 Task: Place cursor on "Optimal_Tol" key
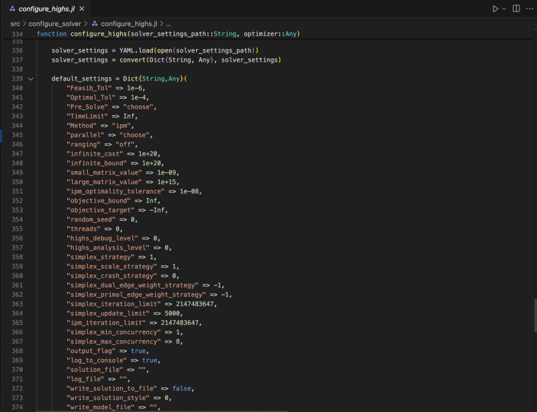[x=91, y=97]
